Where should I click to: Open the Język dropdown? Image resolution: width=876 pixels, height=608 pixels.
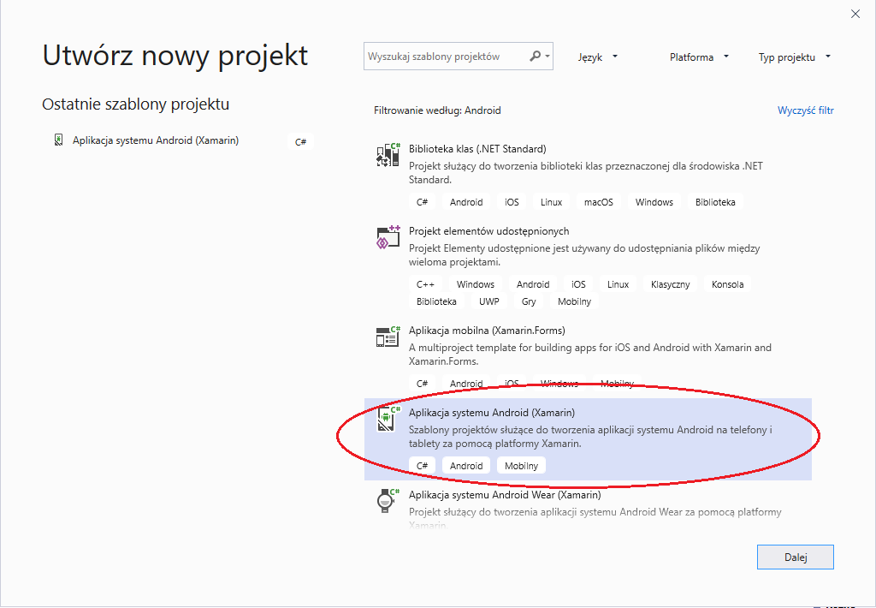pos(598,57)
